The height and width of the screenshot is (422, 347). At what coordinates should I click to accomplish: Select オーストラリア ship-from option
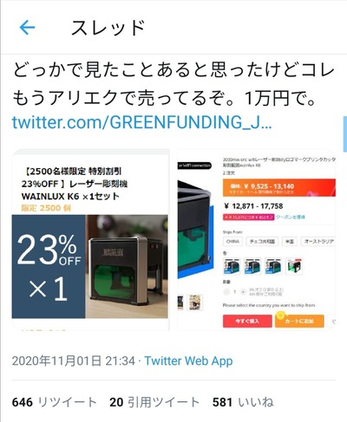318,241
